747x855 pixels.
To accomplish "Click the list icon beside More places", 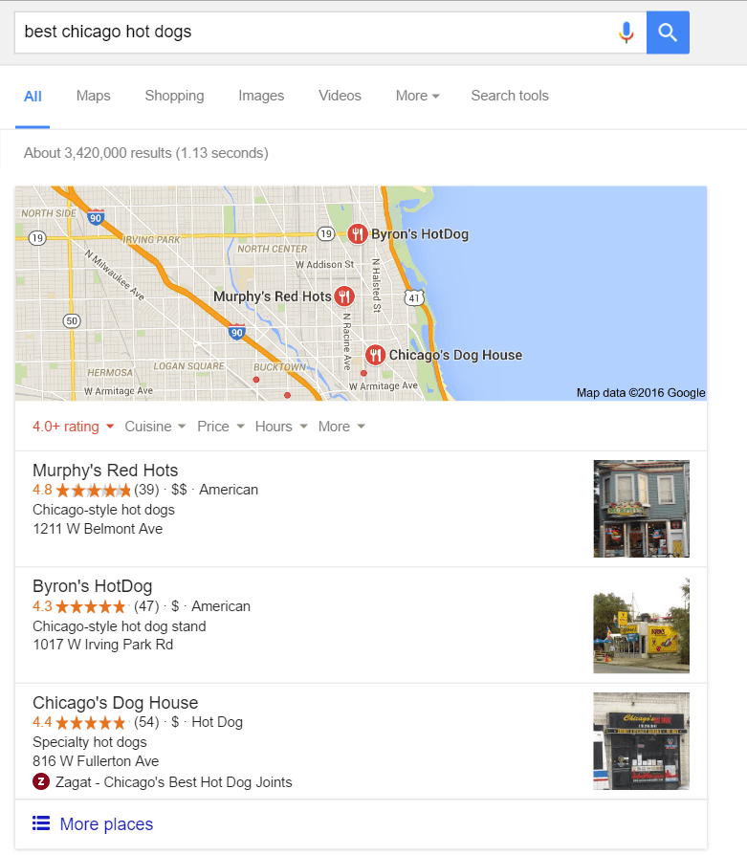I will pyautogui.click(x=41, y=823).
